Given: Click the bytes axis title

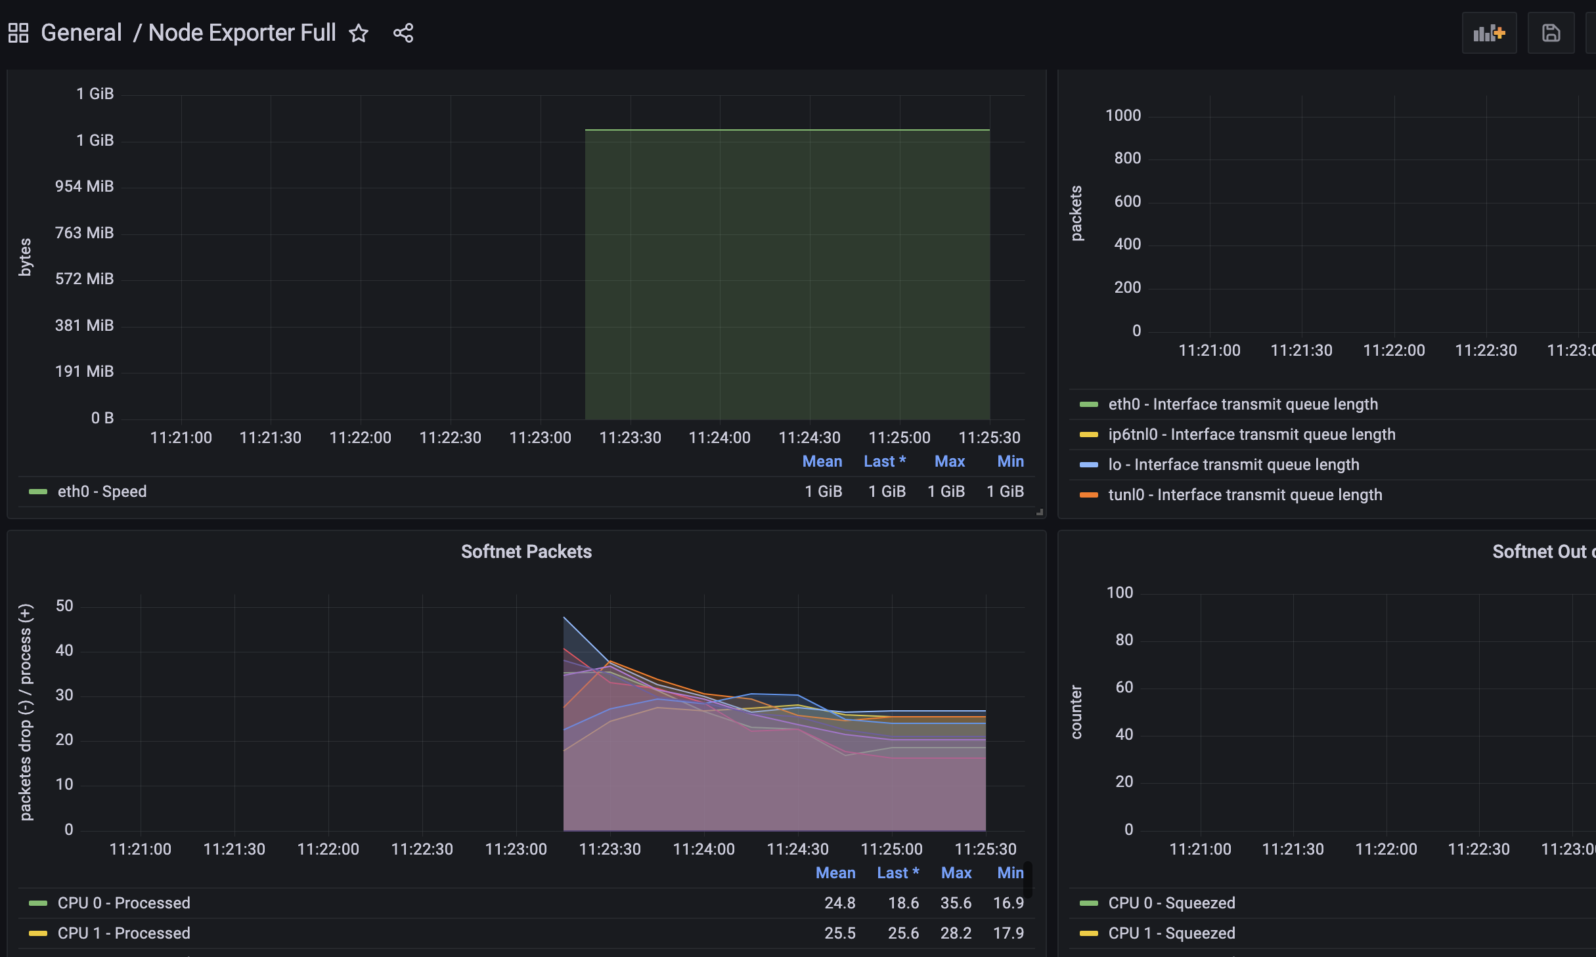Looking at the screenshot, I should [x=25, y=257].
